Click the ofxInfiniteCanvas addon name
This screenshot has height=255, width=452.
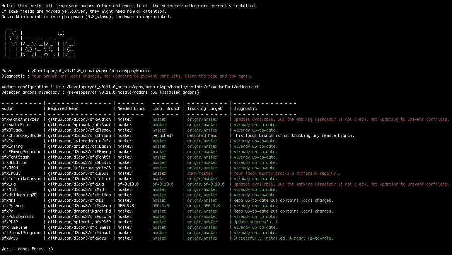click(21, 179)
